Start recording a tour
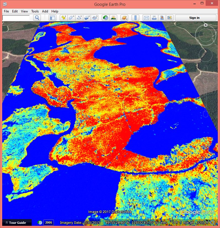220x228 pixels. (x=95, y=18)
